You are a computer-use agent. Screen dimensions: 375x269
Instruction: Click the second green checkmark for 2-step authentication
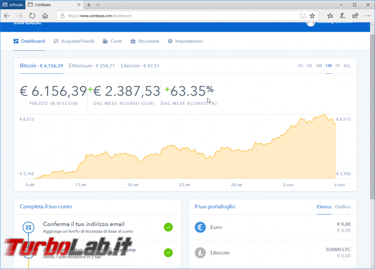tap(168, 253)
